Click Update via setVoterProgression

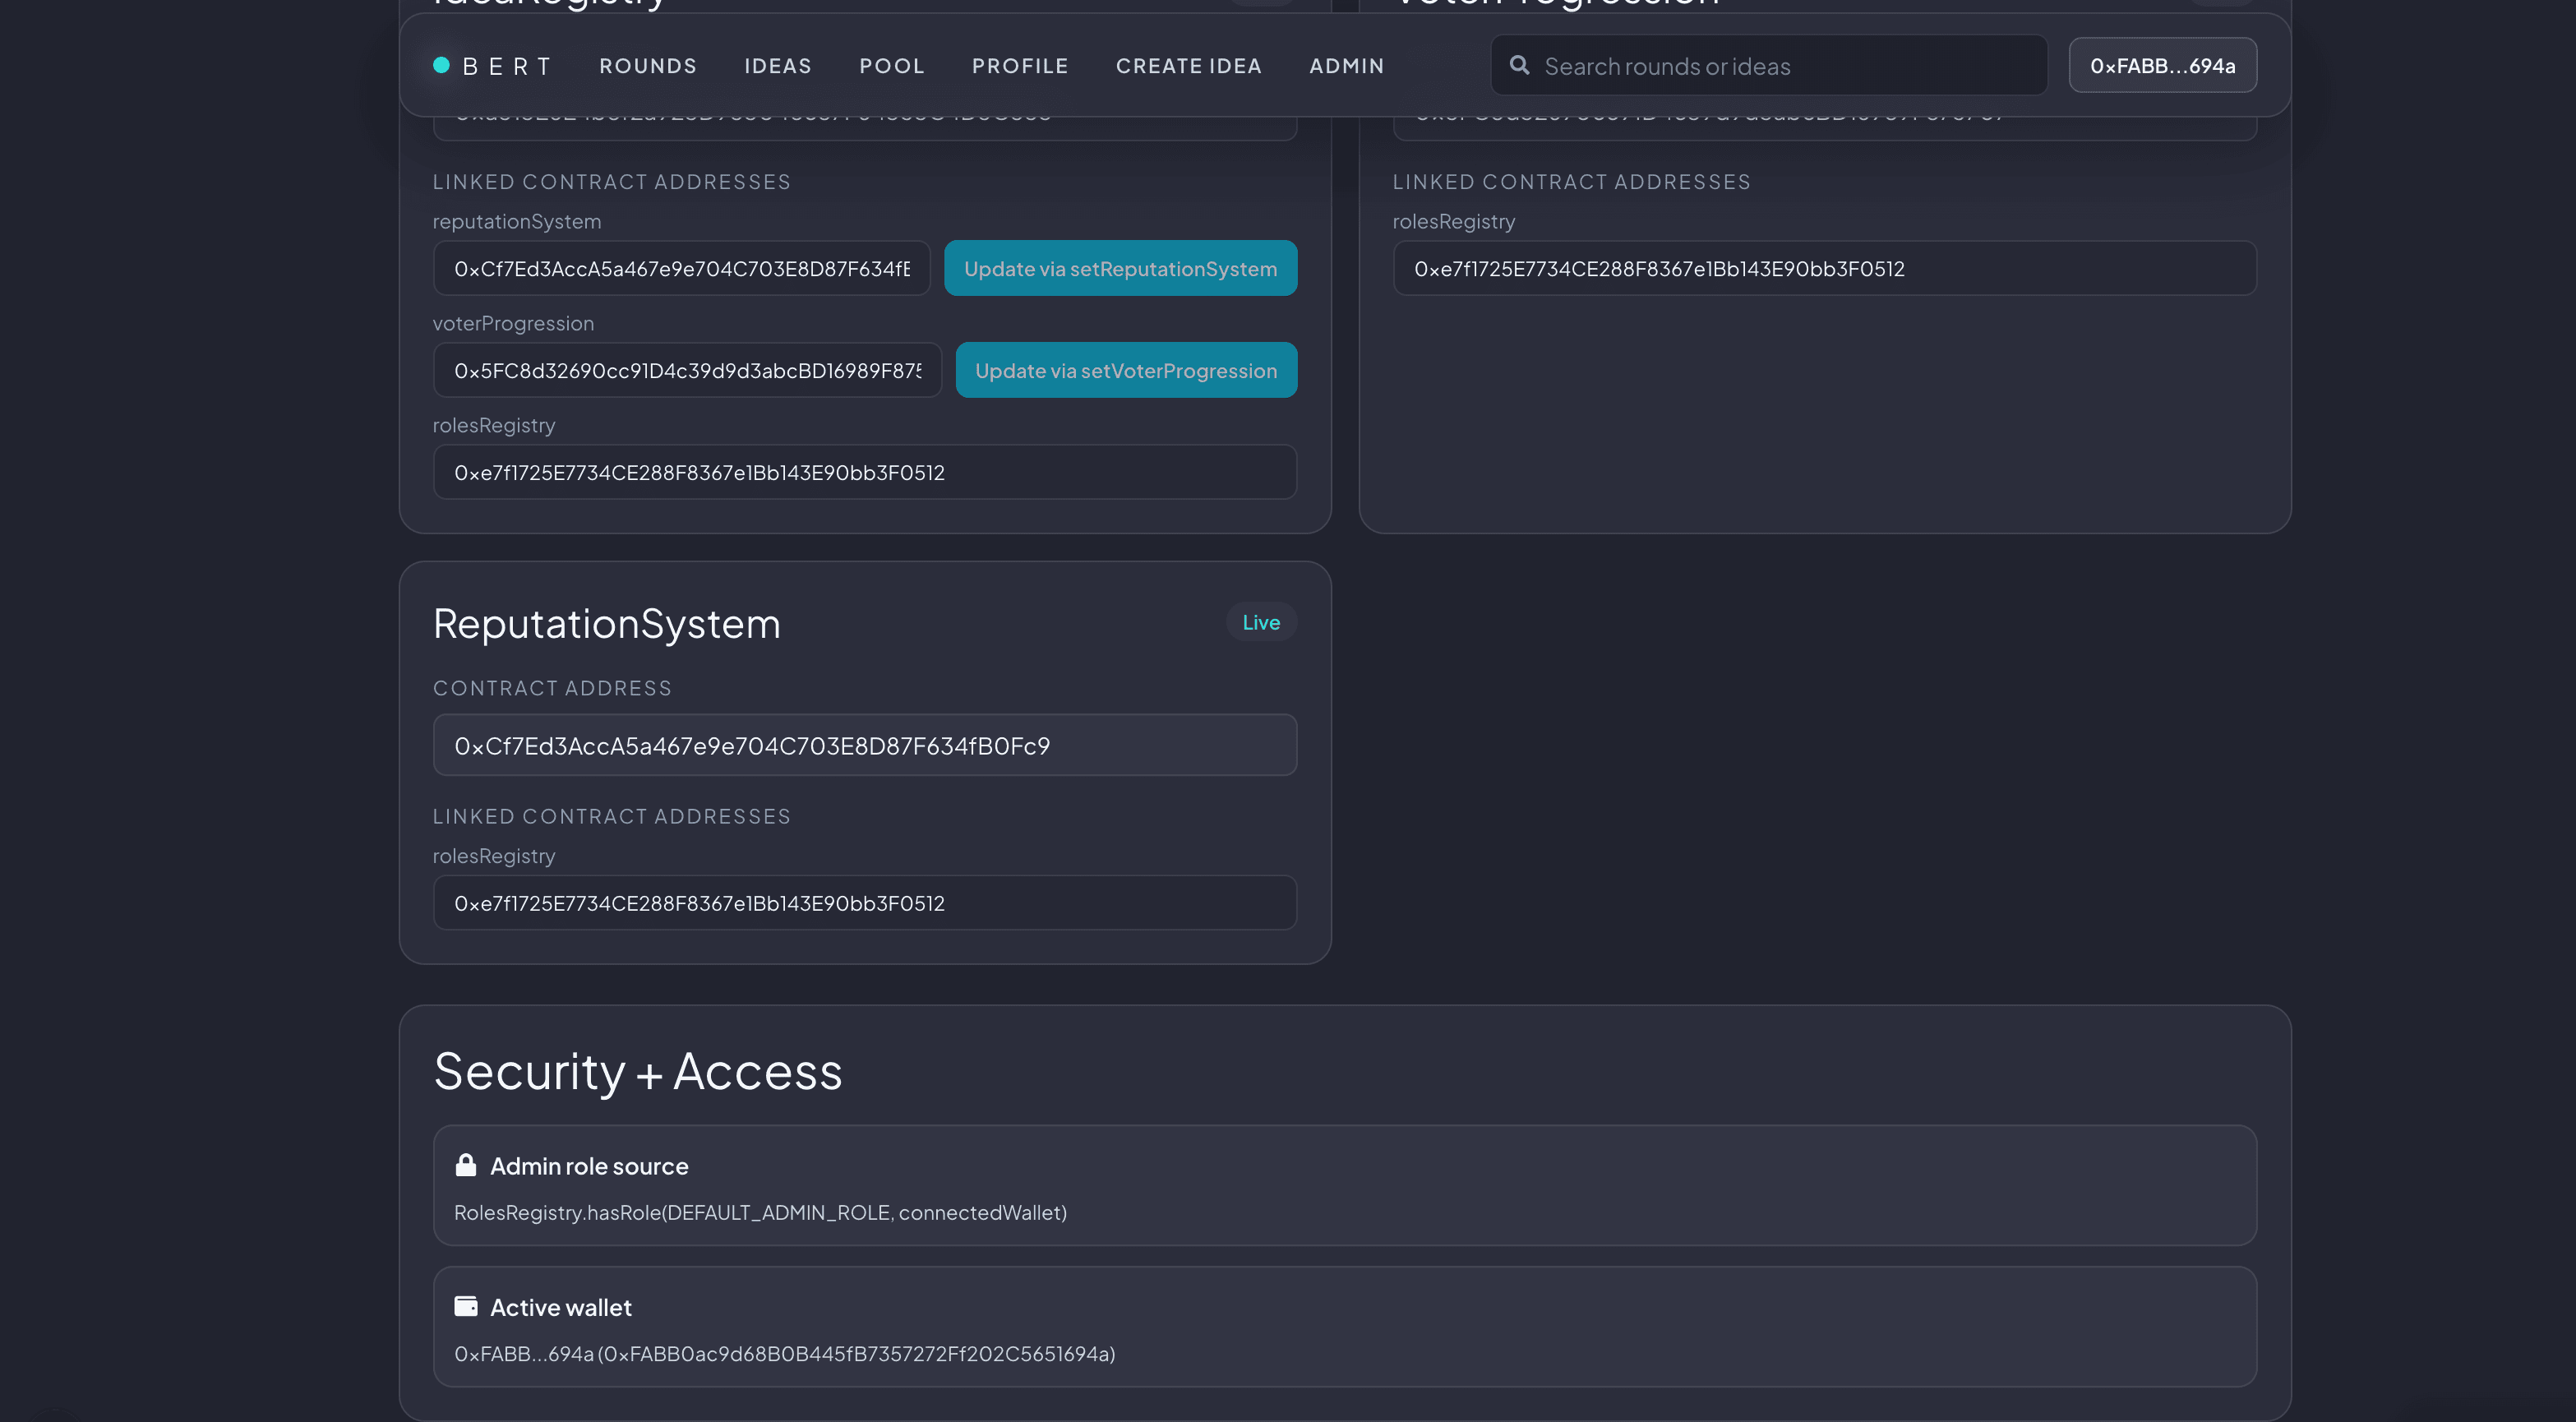point(1126,369)
